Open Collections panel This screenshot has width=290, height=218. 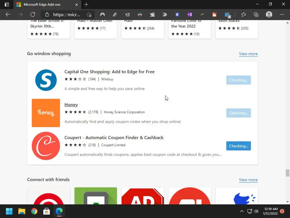coord(256,14)
